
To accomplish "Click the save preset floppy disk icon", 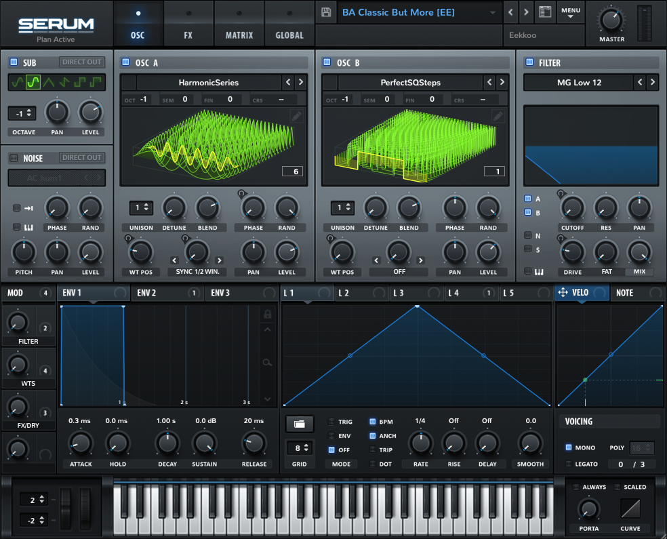I will [x=326, y=12].
